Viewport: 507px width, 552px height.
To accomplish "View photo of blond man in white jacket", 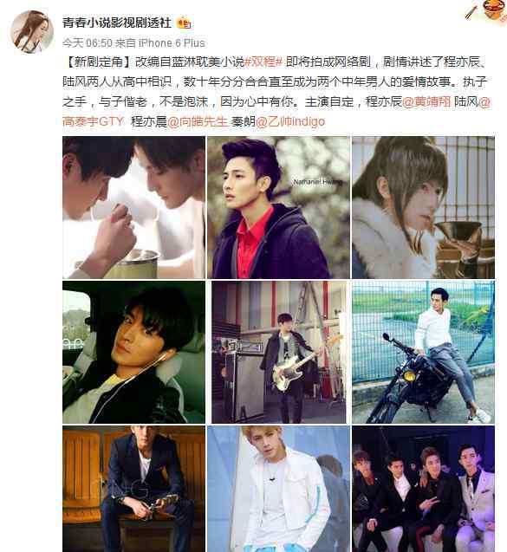I will [x=278, y=489].
